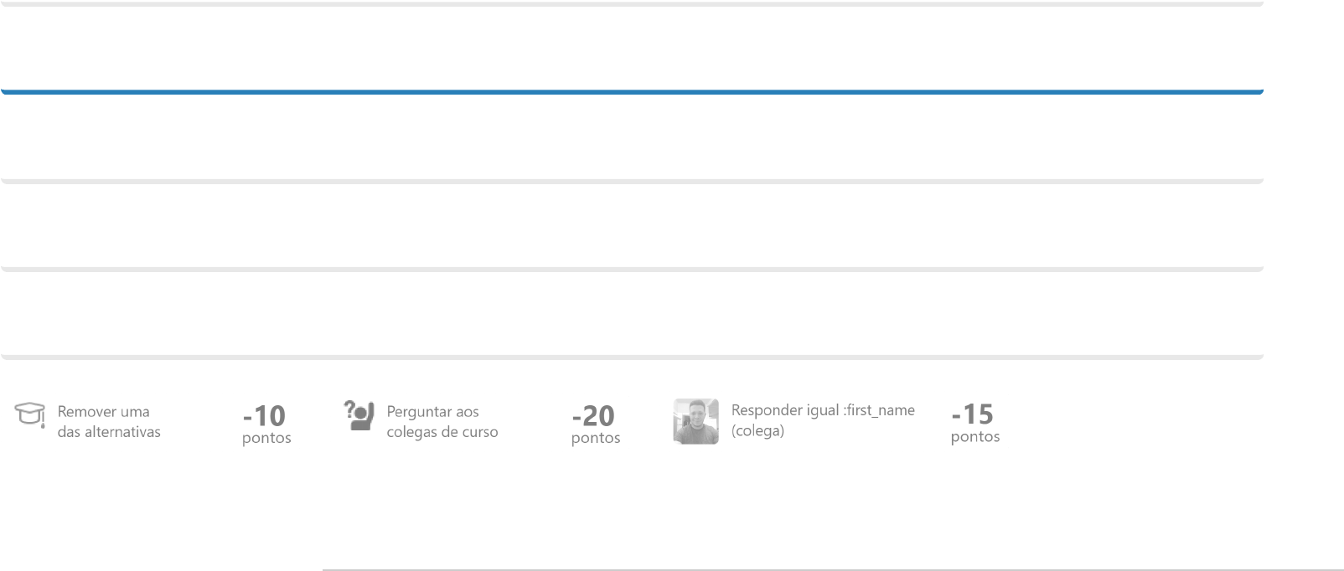Select the last blank row above help options

pos(632,314)
